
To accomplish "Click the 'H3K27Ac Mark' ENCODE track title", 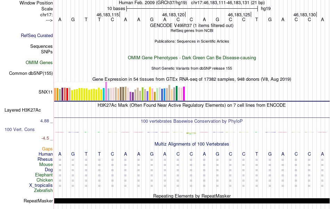I will [192, 105].
